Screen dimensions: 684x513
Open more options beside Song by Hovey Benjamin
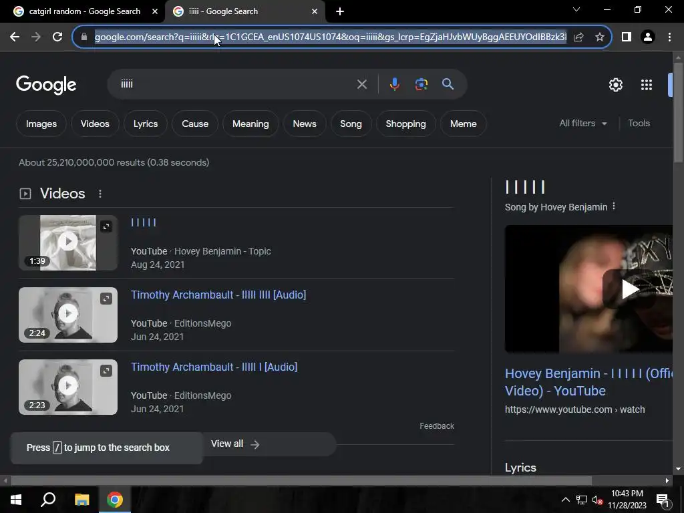(x=614, y=206)
